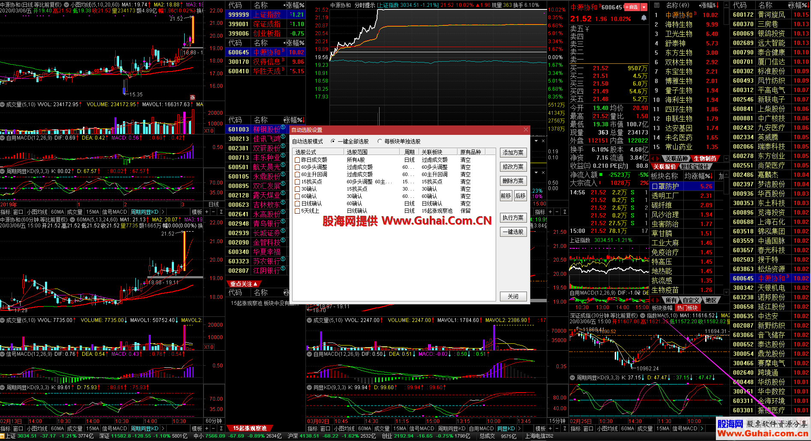Switch to the 生物制药 tab

click(705, 158)
